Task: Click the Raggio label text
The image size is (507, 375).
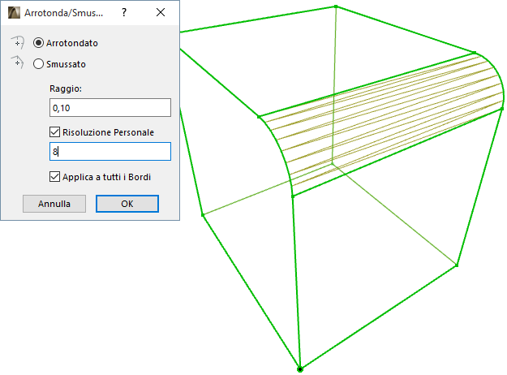Action: 66,88
